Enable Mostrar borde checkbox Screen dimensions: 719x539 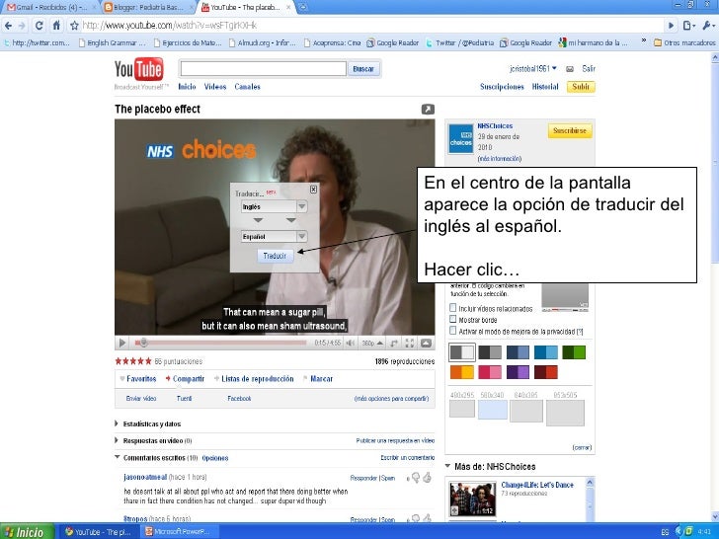pos(453,319)
